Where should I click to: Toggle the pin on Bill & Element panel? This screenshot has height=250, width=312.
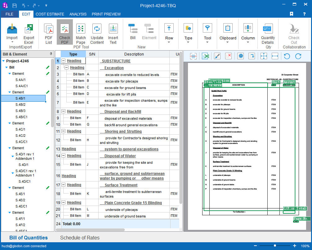point(51,54)
